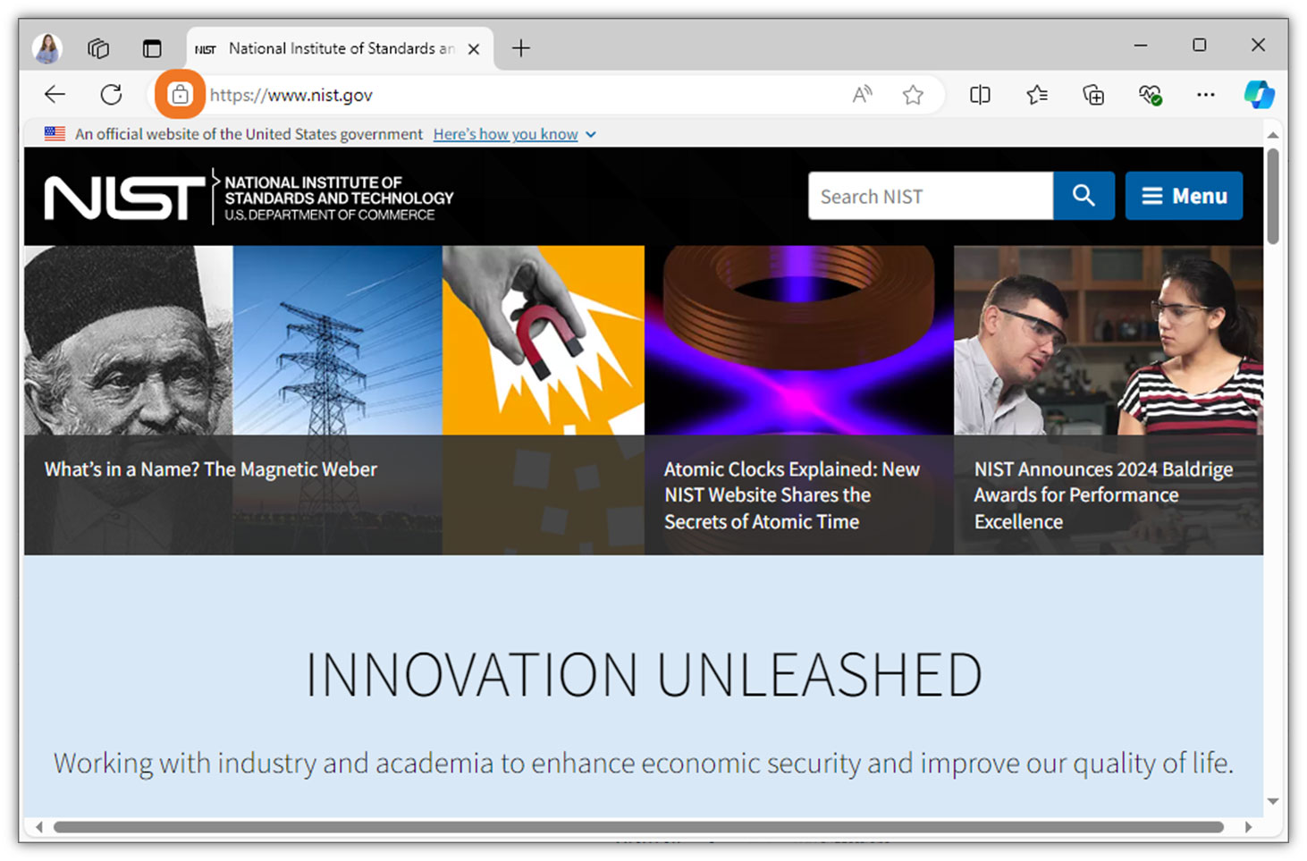Click the lock site information icon

(x=180, y=94)
